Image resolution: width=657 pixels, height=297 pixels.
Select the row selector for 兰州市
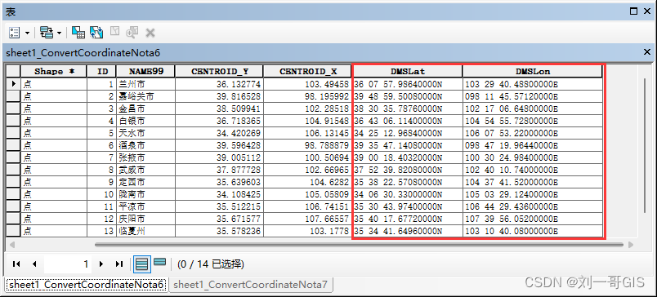click(13, 84)
